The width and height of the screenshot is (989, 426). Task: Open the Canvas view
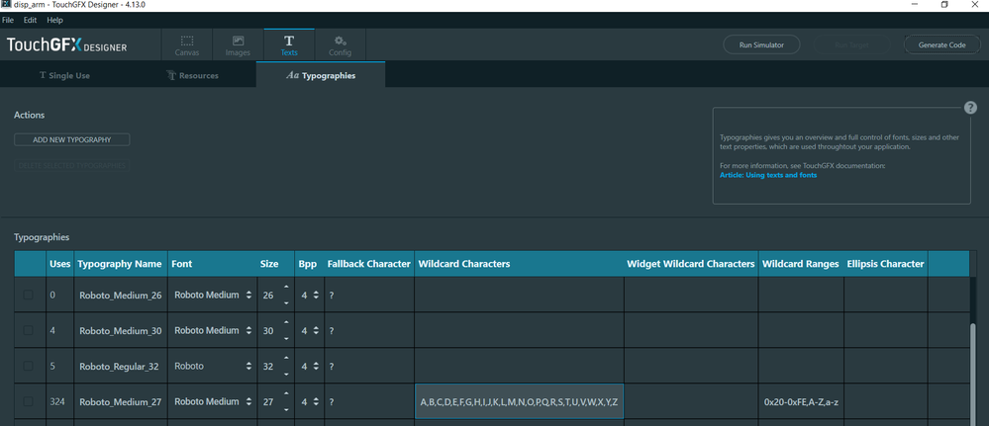(187, 45)
